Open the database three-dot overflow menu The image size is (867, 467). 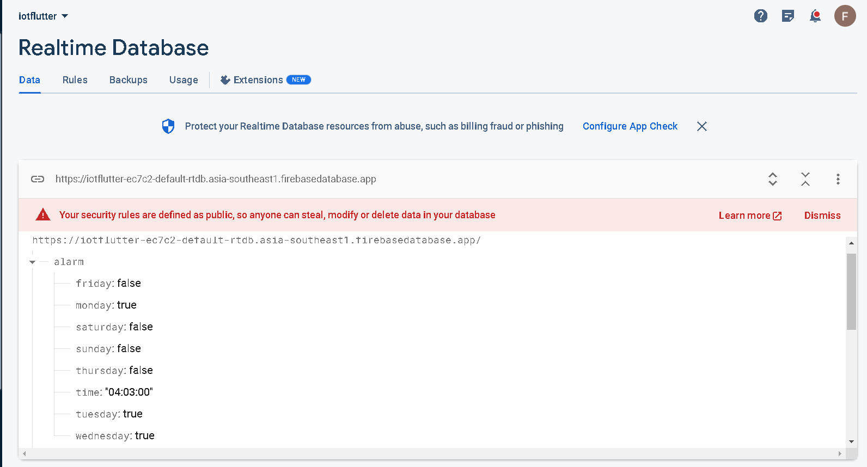tap(838, 179)
